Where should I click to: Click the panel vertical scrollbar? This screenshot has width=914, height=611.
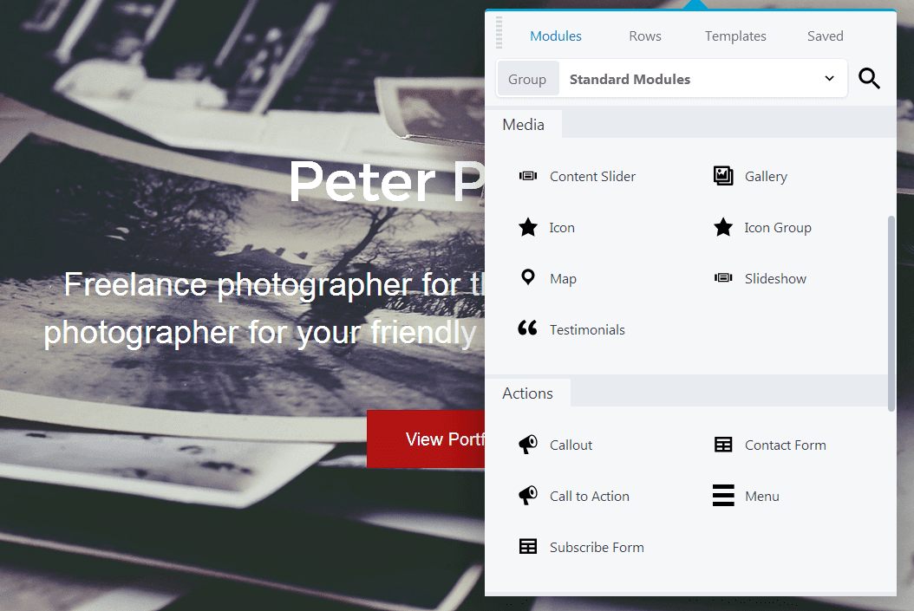coord(891,314)
